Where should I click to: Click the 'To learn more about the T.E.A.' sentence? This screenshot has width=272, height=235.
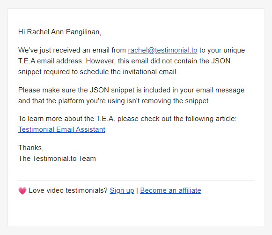[127, 119]
